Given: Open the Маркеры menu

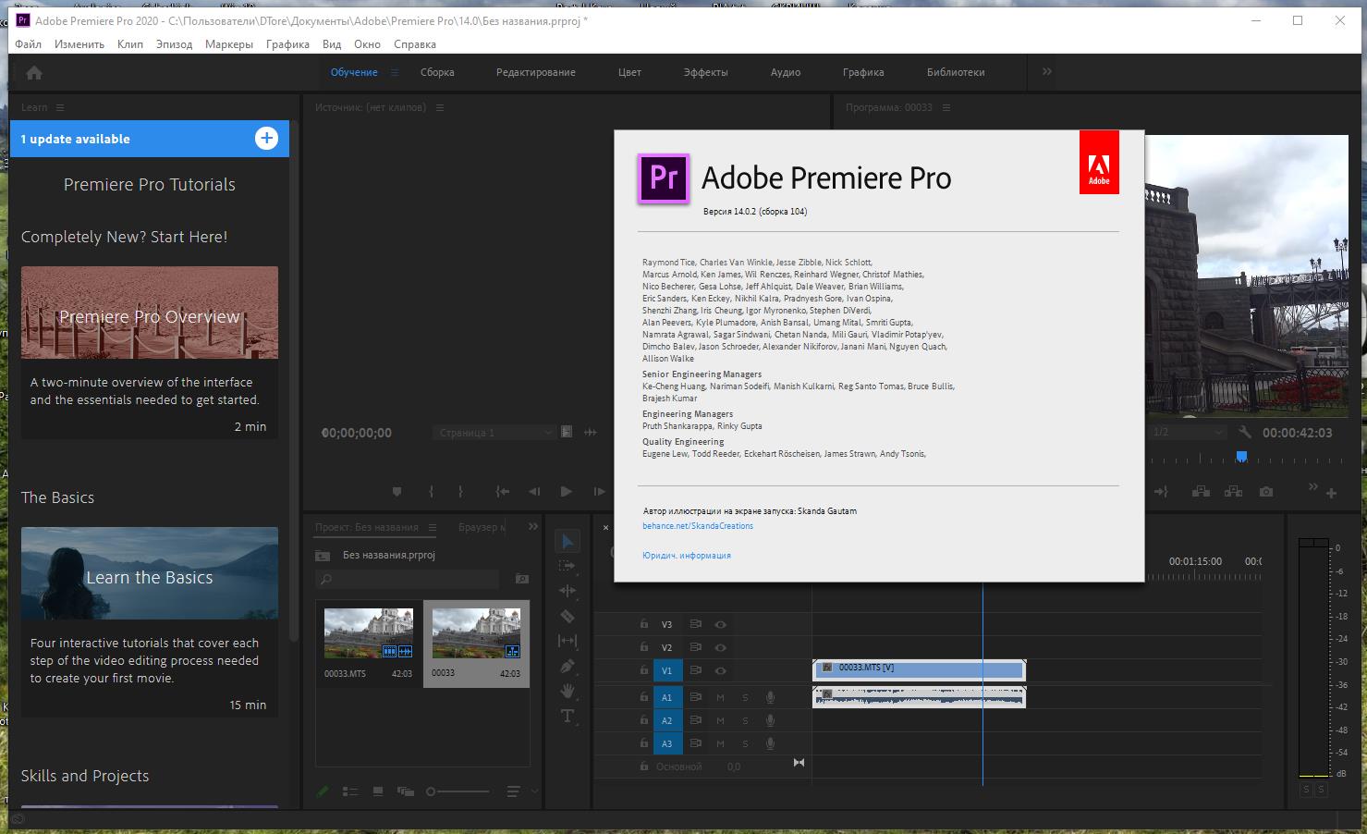Looking at the screenshot, I should 229,43.
